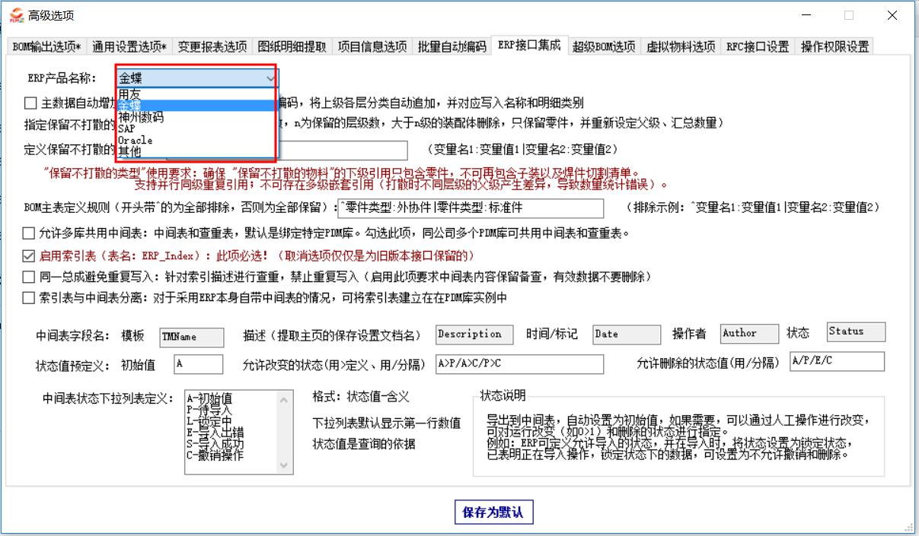This screenshot has width=919, height=536.
Task: Enable the 主数据自动增加 checkbox
Action: click(30, 104)
